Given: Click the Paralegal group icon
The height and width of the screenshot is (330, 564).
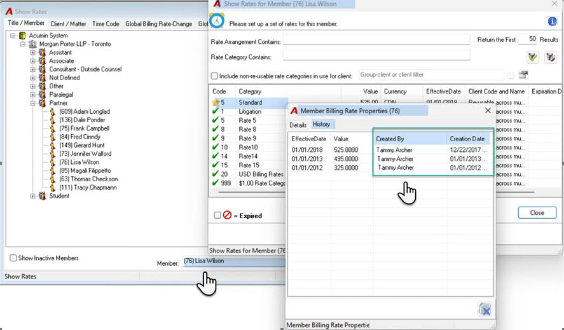Looking at the screenshot, I should [x=43, y=95].
